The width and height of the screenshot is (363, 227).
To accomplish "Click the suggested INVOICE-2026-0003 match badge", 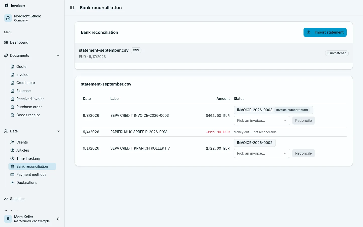I will coord(274,110).
